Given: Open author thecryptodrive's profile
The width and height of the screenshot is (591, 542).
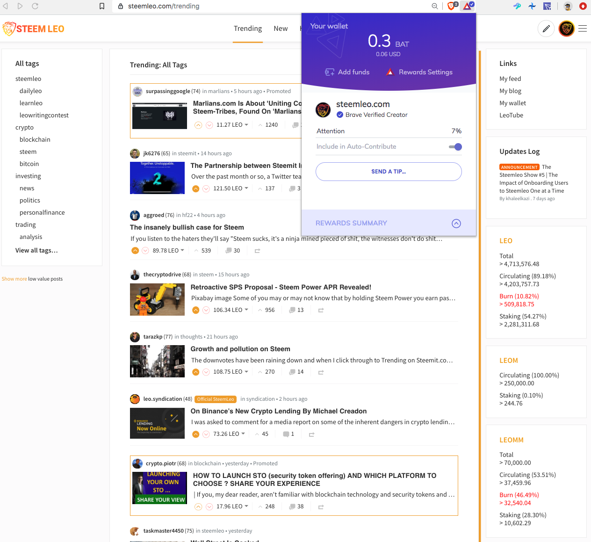Looking at the screenshot, I should click(162, 275).
